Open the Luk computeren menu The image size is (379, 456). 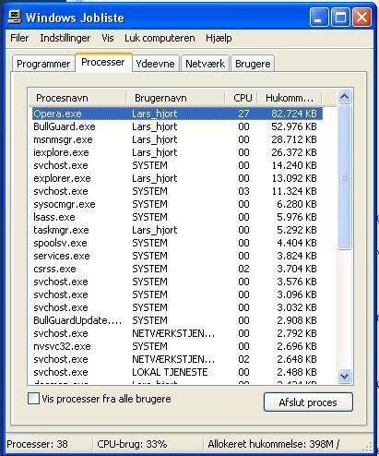[x=160, y=38]
